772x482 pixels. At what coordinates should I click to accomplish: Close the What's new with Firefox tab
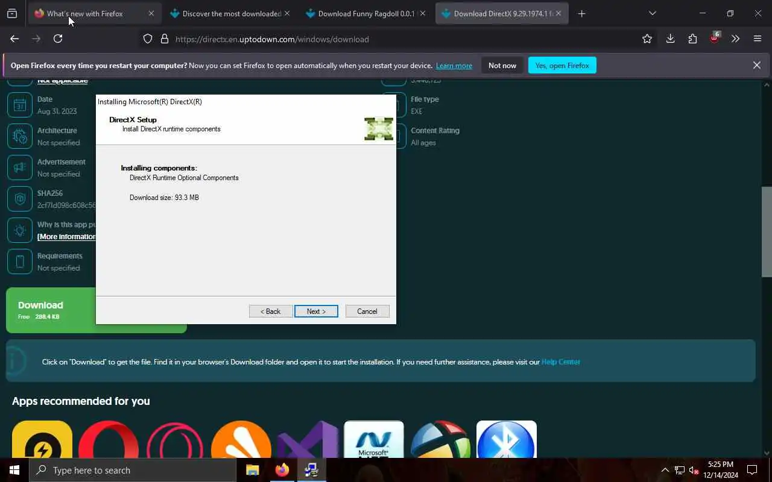pos(151,13)
